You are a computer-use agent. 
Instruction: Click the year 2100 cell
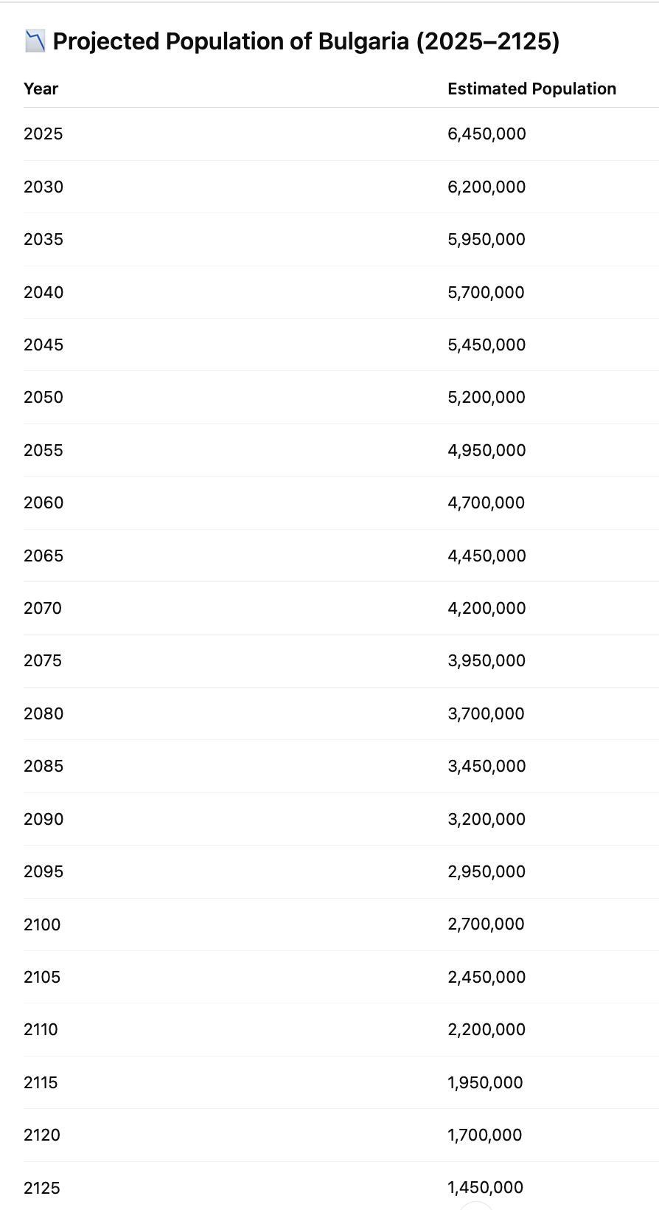pyautogui.click(x=42, y=924)
